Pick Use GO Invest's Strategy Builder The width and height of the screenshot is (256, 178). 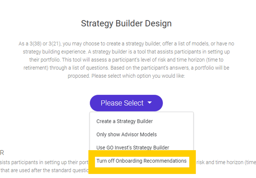click(132, 148)
